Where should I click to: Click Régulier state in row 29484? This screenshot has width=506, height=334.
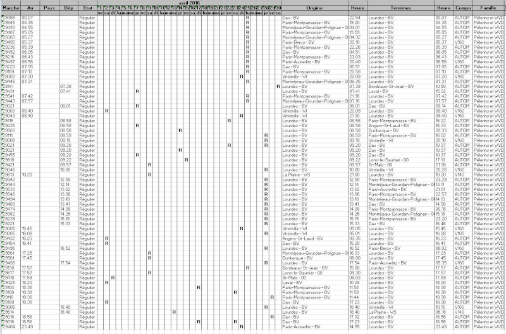click(x=87, y=327)
